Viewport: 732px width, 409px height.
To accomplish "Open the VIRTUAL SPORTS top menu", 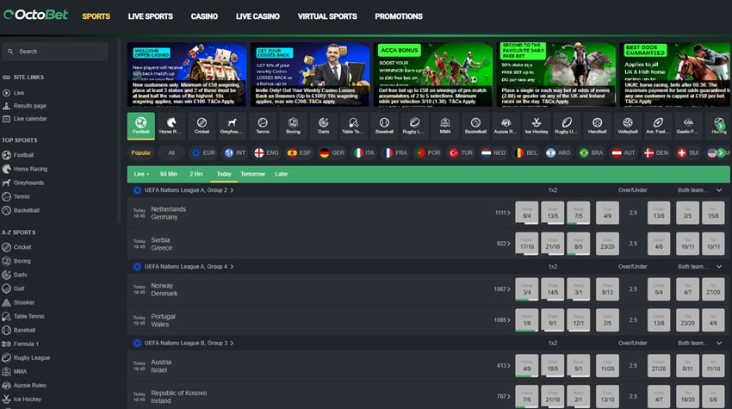I will 327,16.
